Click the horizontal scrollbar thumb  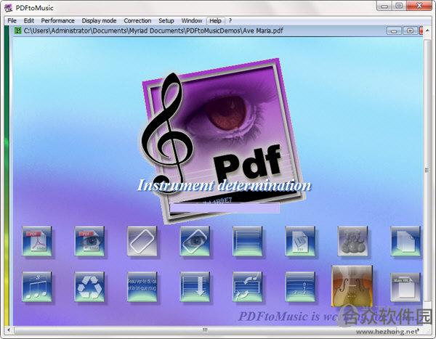[x=205, y=330]
